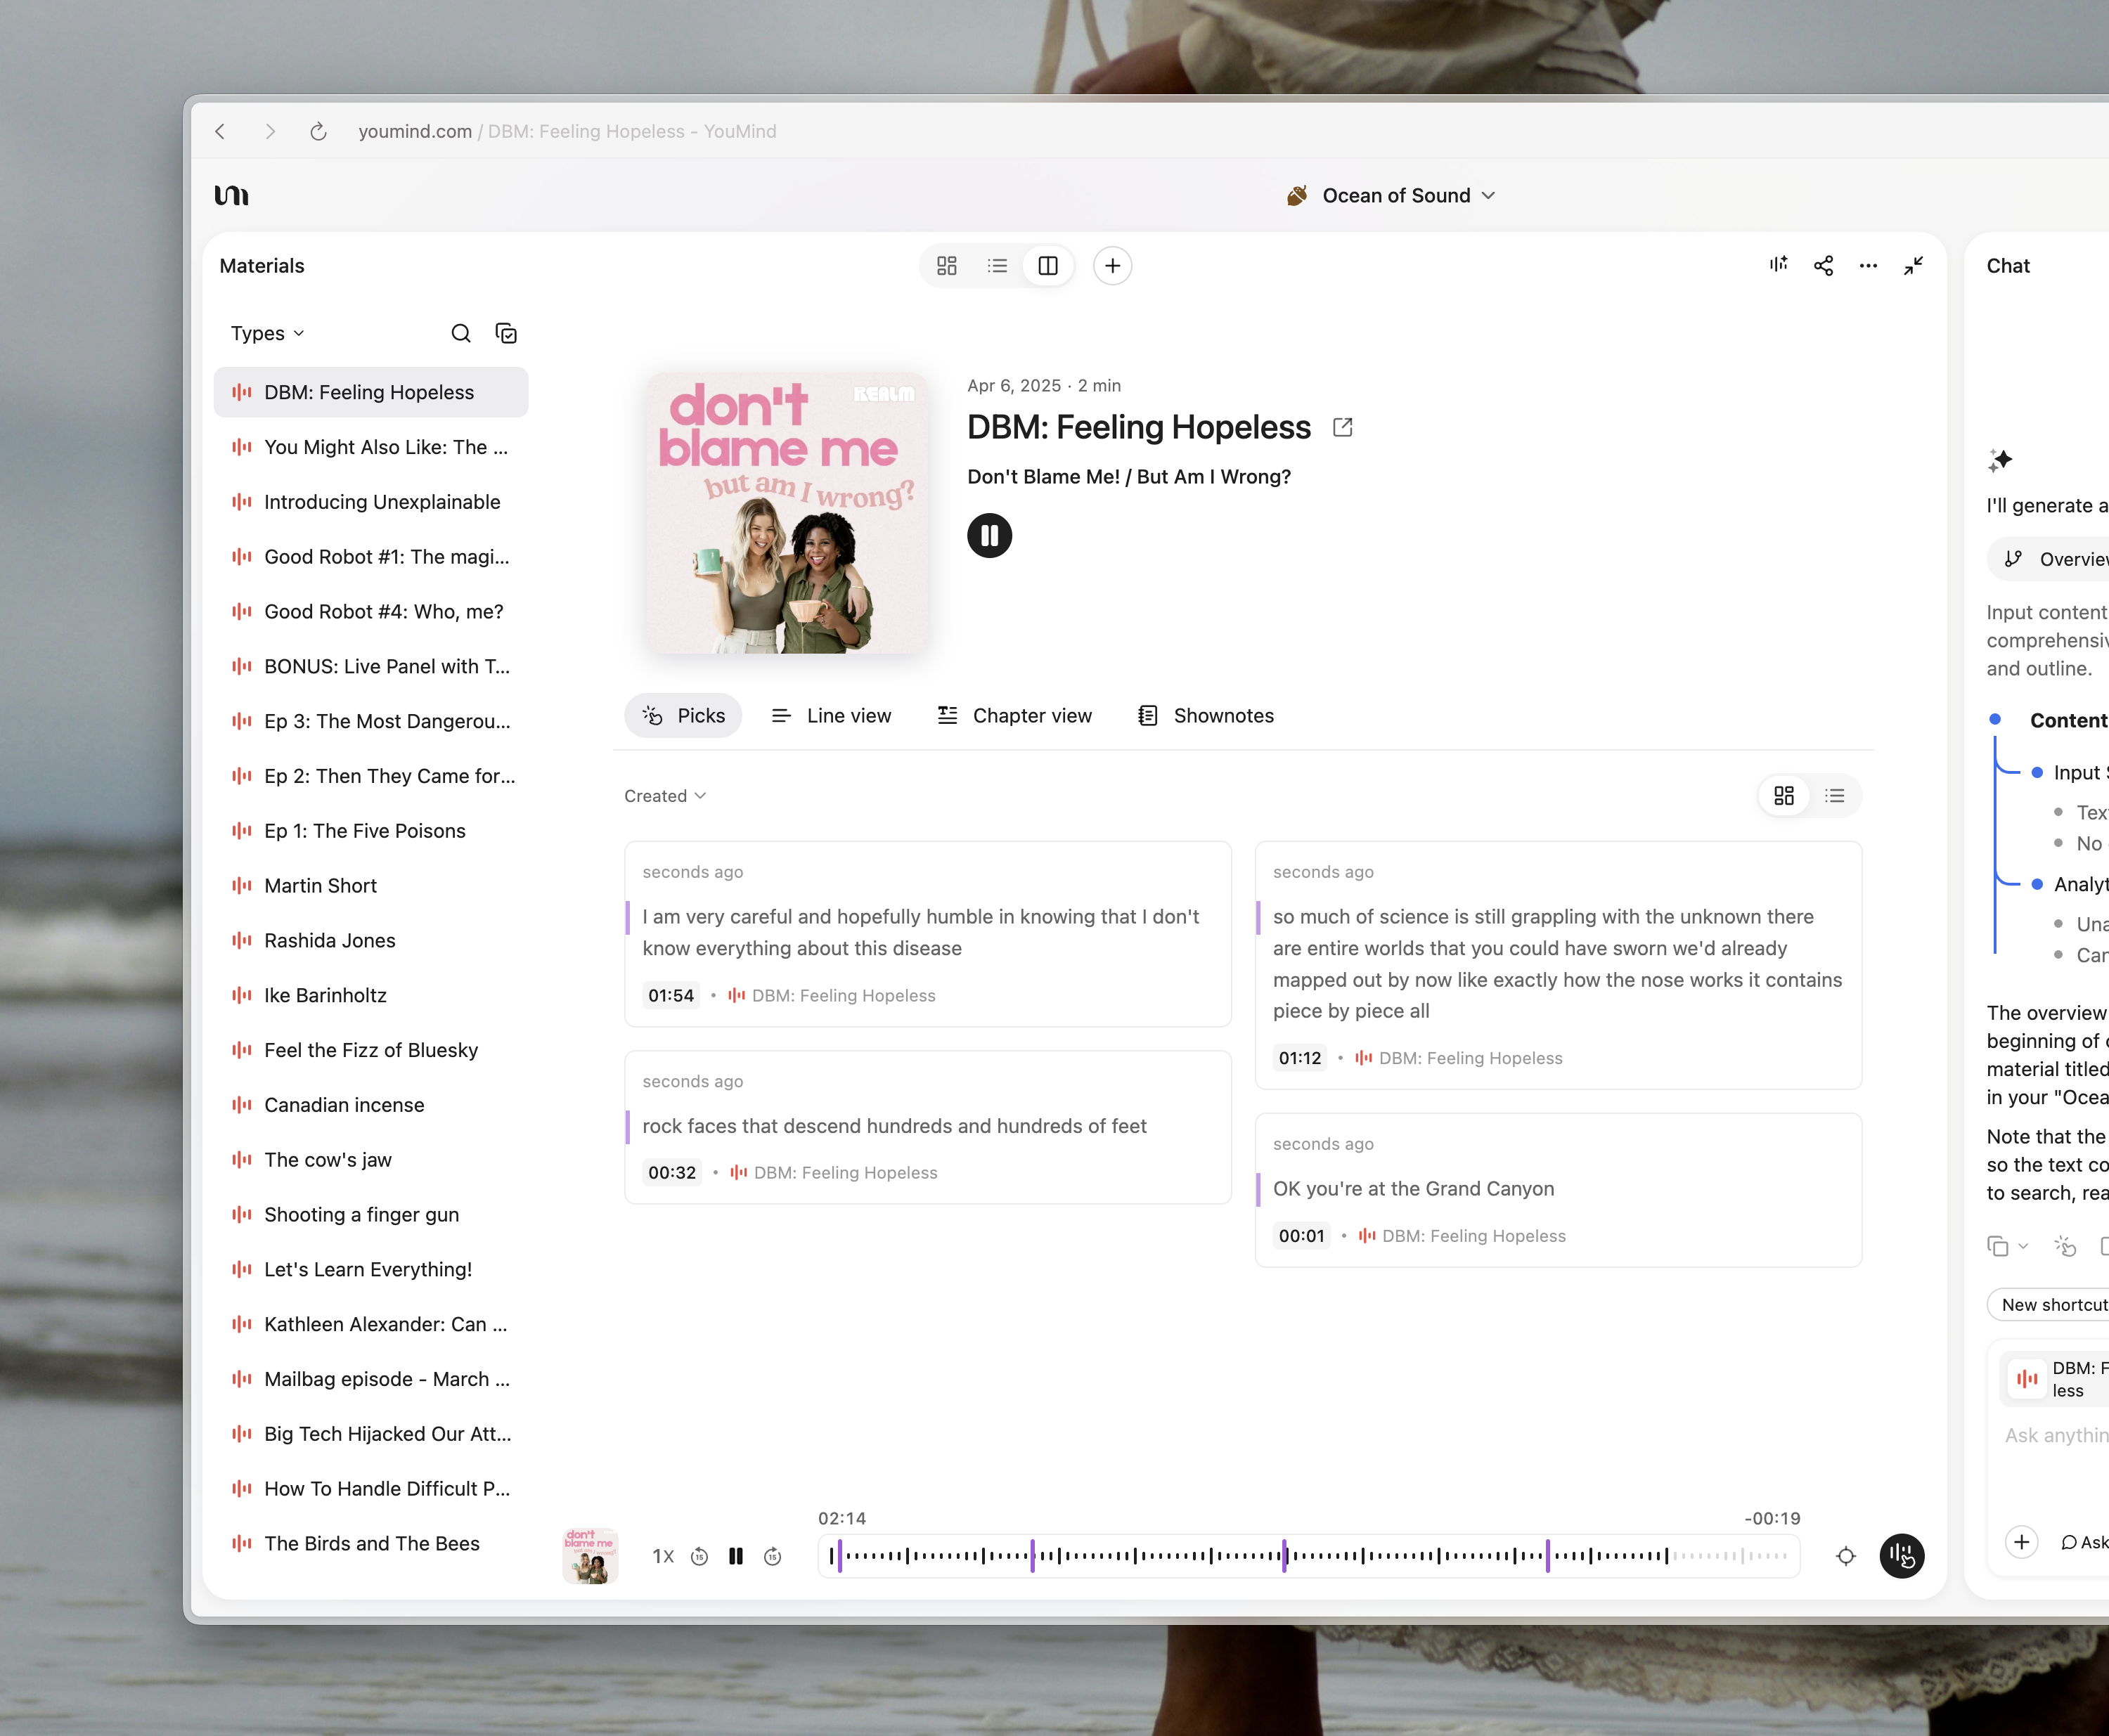Show picks as a list layout
This screenshot has height=1736, width=2109.
pyautogui.click(x=1834, y=796)
